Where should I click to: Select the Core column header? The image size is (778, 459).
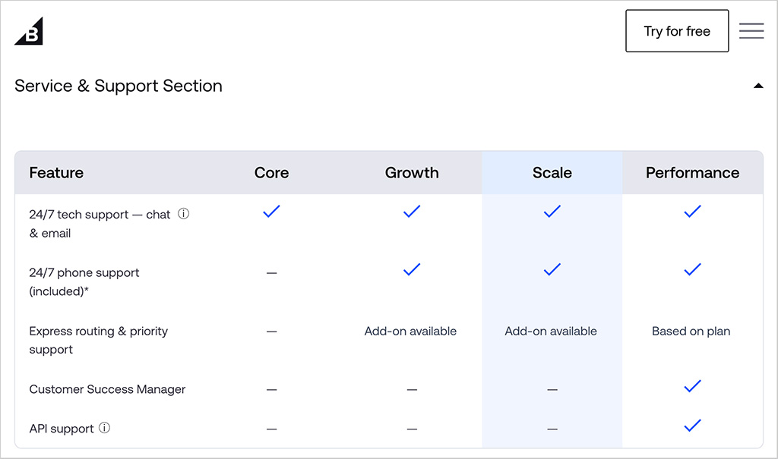coord(271,172)
